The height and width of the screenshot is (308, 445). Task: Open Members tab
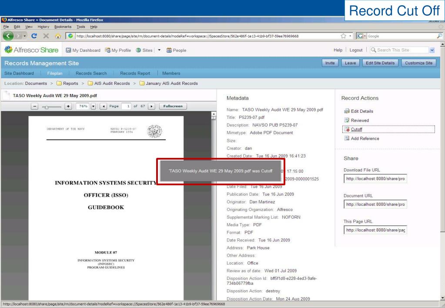(171, 73)
